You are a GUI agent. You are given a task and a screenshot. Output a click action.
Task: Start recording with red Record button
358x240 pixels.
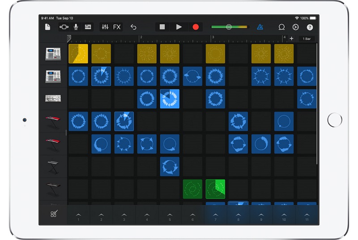[x=196, y=27]
